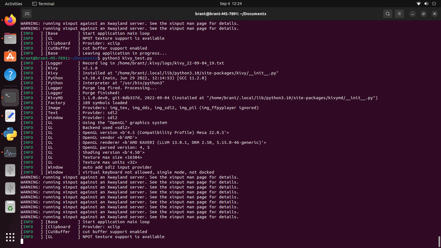
Task: Open a new terminal tab
Action: click(x=26, y=14)
